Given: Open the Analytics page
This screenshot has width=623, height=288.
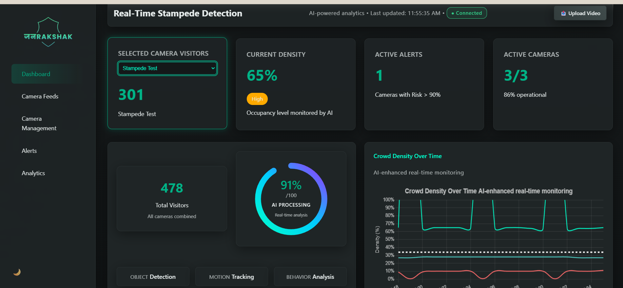Looking at the screenshot, I should pos(33,173).
